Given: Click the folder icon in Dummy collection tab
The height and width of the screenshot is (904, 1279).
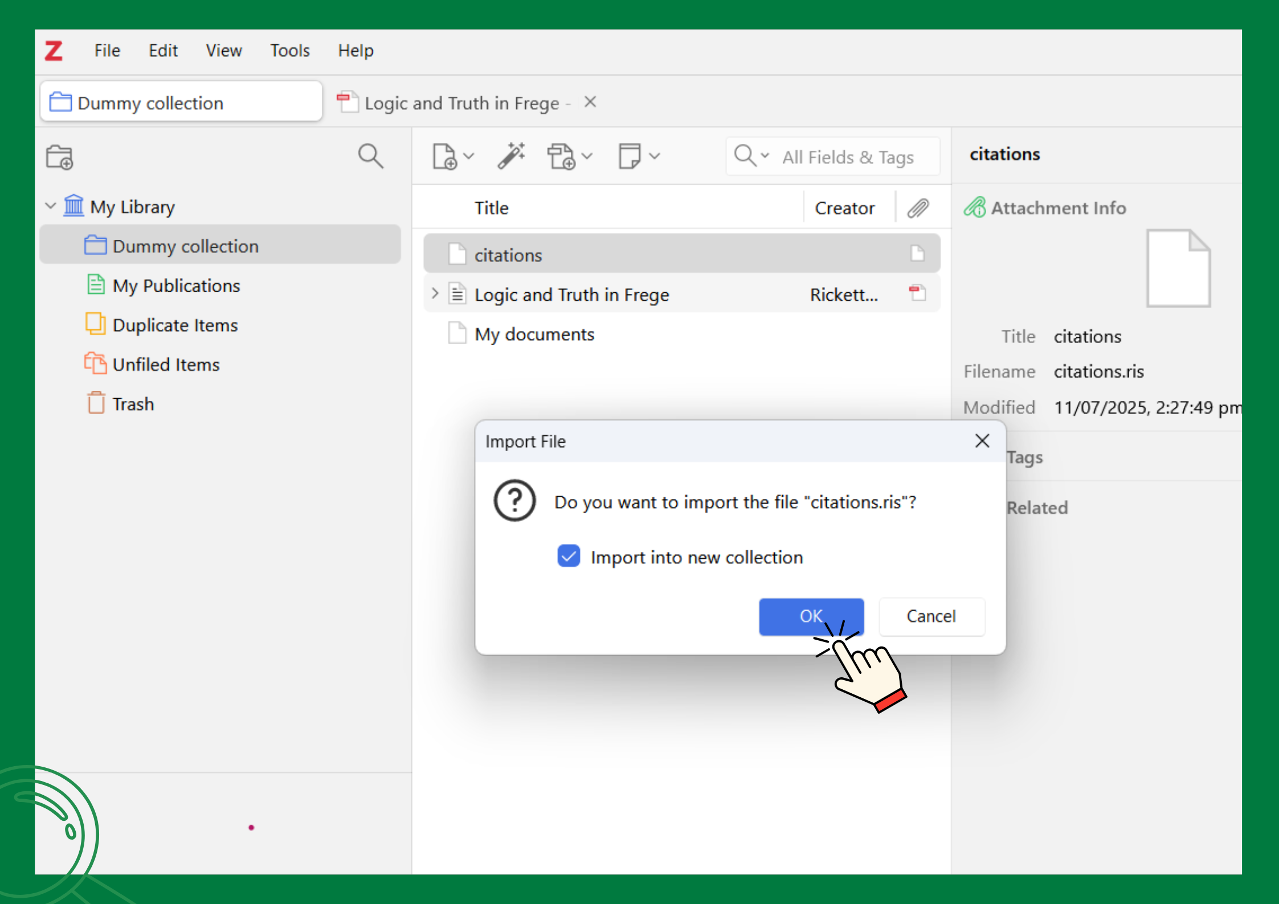Looking at the screenshot, I should 60,102.
